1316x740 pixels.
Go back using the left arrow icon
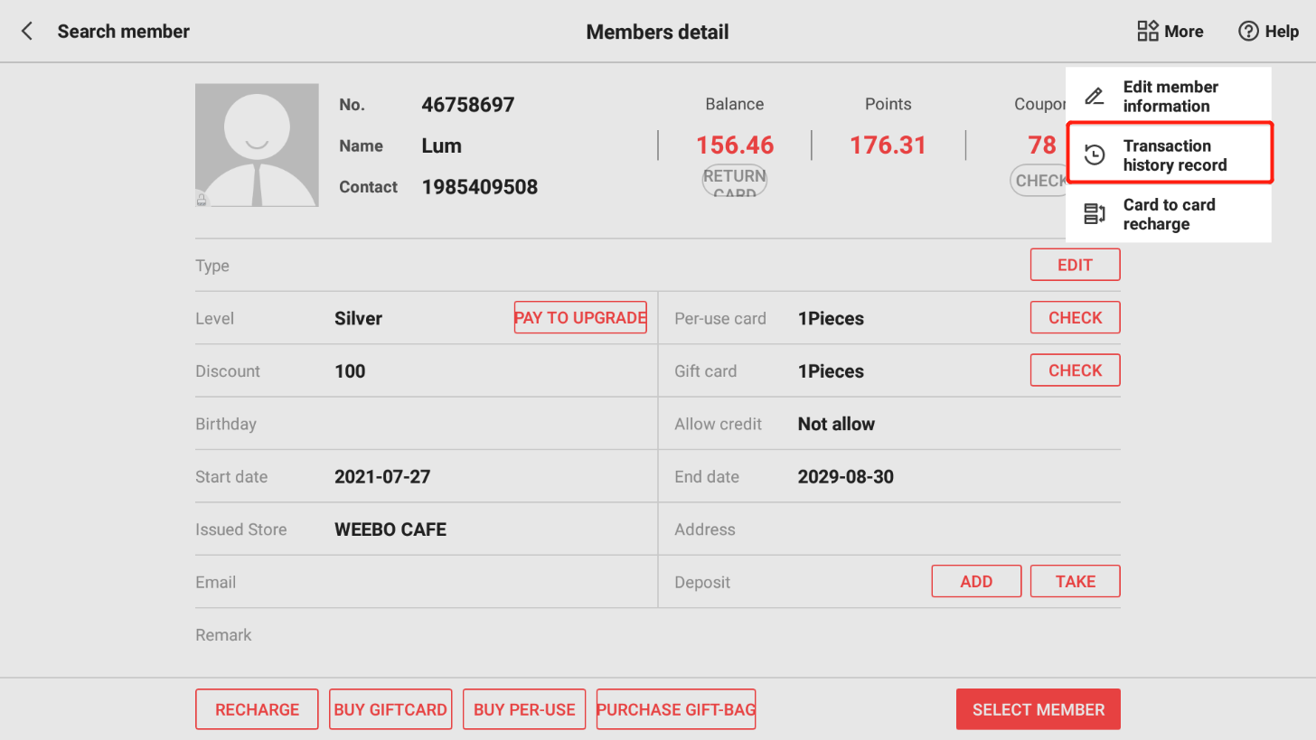(x=27, y=32)
